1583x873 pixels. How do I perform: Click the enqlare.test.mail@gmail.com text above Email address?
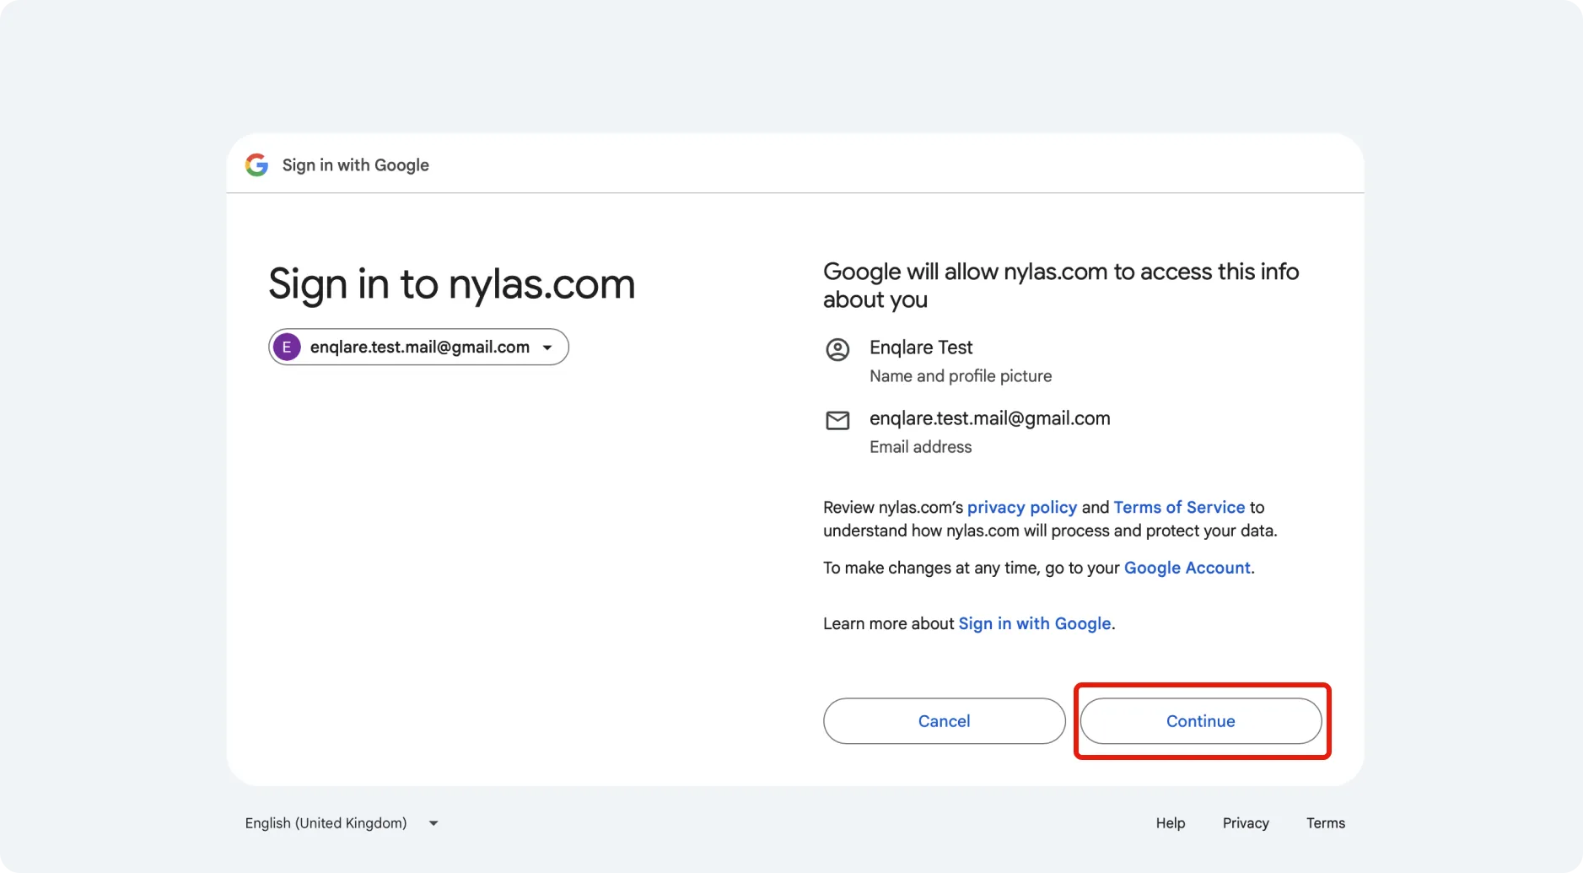pyautogui.click(x=990, y=418)
